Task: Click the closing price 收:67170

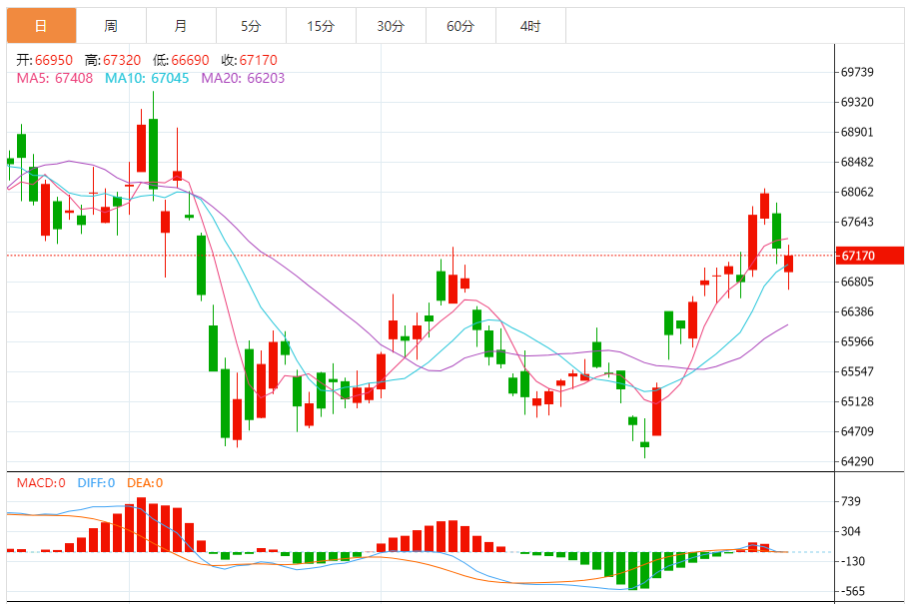Action: pos(250,60)
